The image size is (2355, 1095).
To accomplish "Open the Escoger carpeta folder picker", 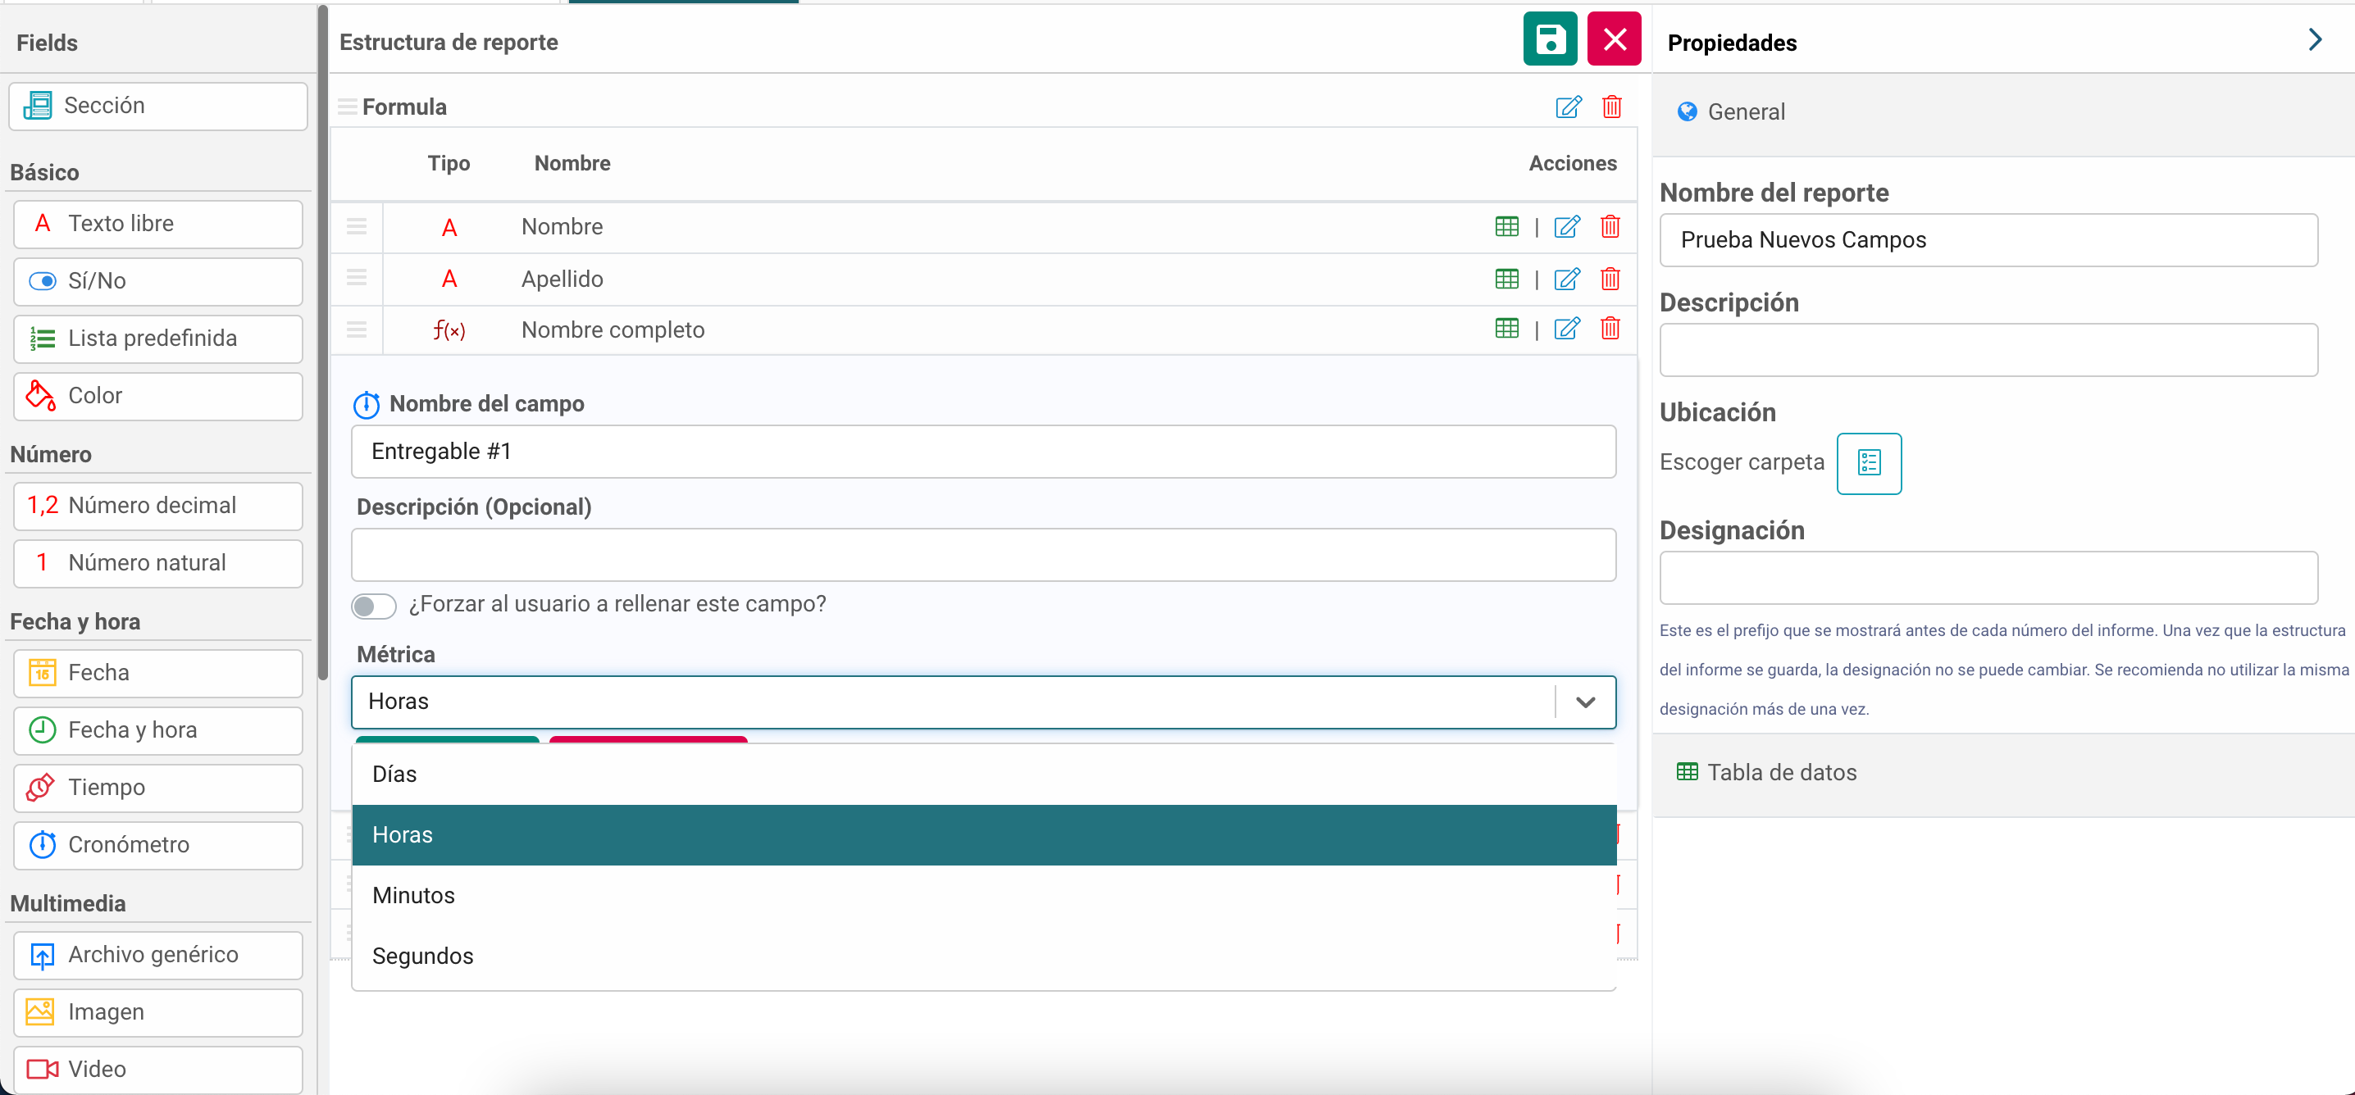I will click(x=1869, y=463).
